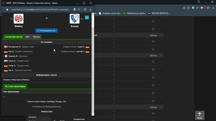Click the Салернитана team name in the background
The width and height of the screenshot is (216, 121).
[x=79, y=119]
